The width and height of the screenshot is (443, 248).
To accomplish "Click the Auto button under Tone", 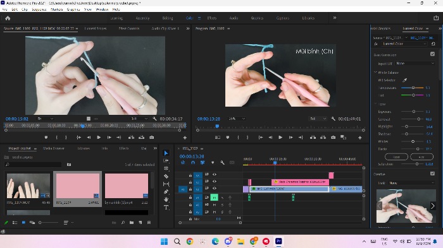I will [421, 156].
